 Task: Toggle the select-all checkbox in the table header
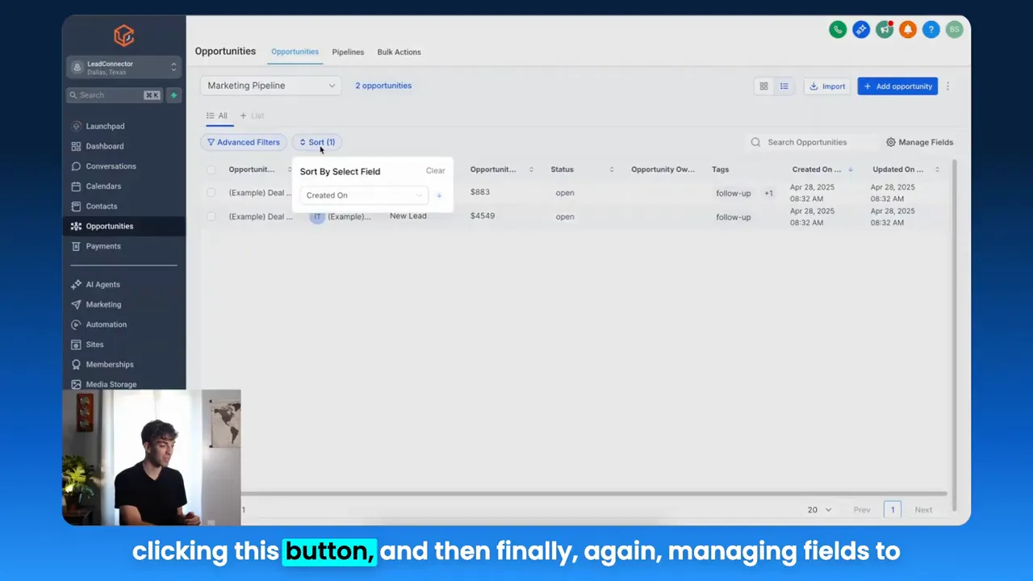pyautogui.click(x=211, y=169)
